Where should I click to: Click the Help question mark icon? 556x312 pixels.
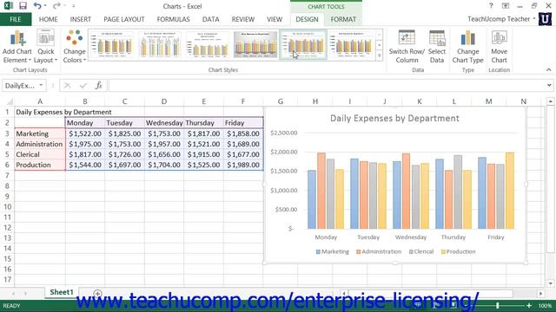pyautogui.click(x=491, y=6)
